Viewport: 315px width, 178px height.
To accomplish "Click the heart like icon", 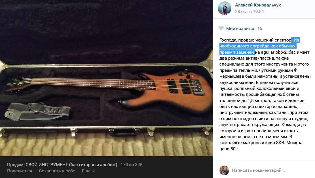I will click(221, 29).
